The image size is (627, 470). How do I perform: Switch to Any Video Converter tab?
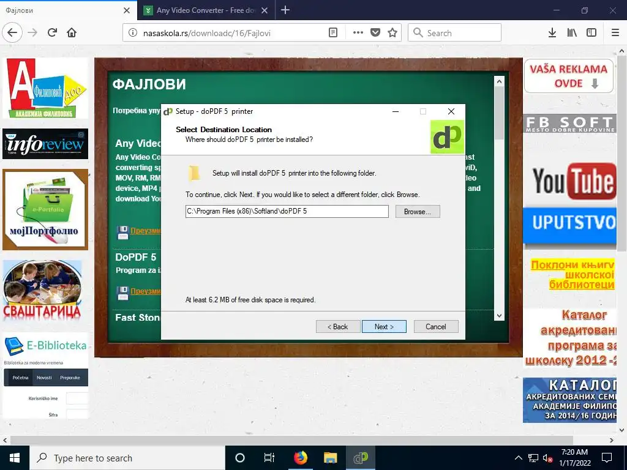tap(206, 10)
